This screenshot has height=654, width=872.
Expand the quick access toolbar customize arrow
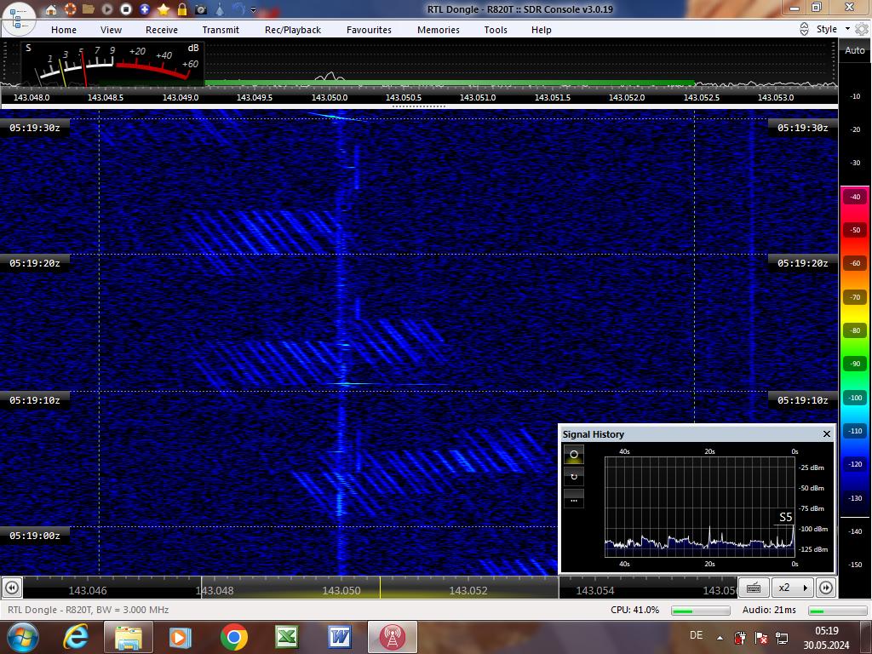pos(254,10)
